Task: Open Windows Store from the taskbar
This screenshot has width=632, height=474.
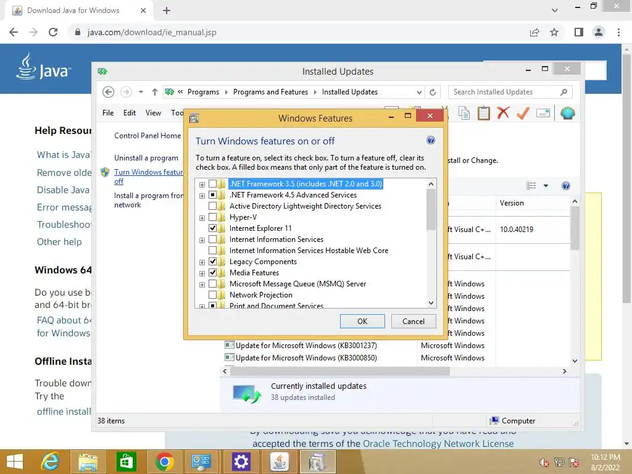Action: [126, 462]
